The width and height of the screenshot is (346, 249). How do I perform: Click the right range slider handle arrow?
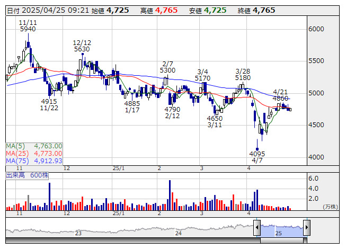click(x=307, y=228)
